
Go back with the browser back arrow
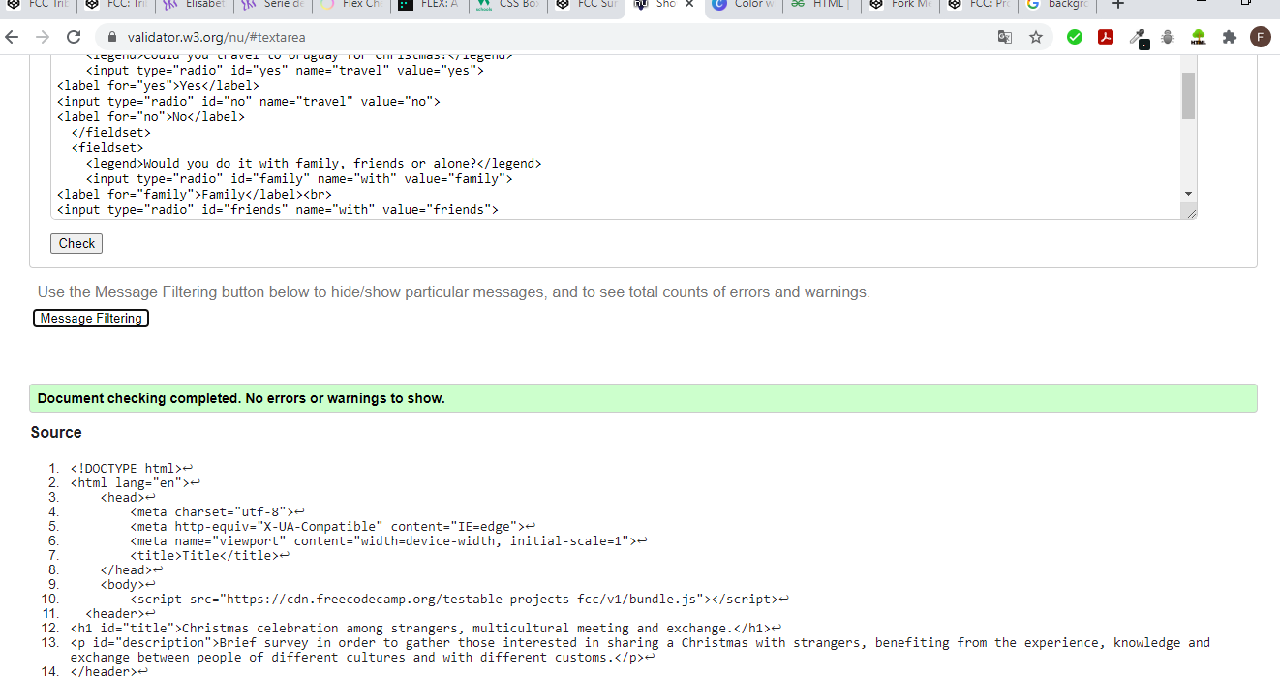tap(12, 37)
